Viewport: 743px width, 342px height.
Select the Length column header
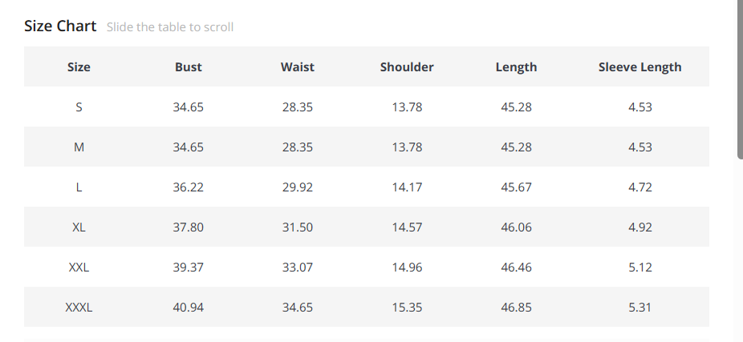tap(516, 66)
